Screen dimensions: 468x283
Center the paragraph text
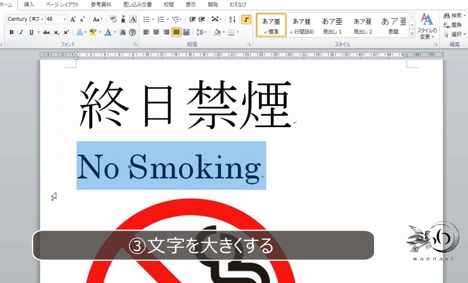(156, 32)
